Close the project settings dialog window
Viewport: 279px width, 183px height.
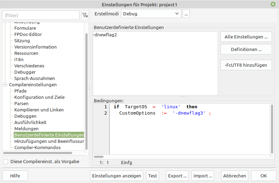coord(273,4)
